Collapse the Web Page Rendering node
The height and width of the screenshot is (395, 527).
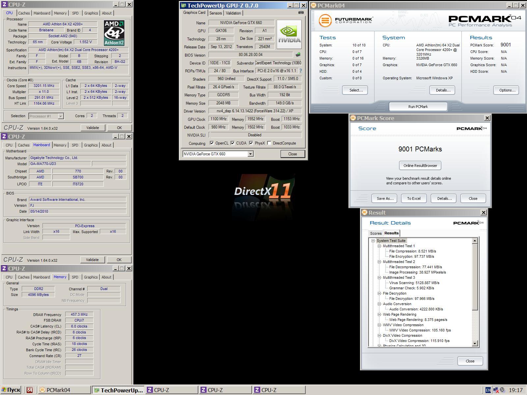[x=379, y=314]
